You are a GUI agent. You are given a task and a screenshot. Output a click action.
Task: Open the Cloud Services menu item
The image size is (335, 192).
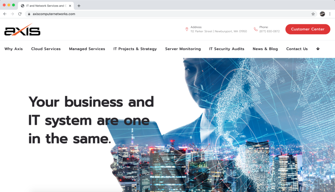click(46, 49)
